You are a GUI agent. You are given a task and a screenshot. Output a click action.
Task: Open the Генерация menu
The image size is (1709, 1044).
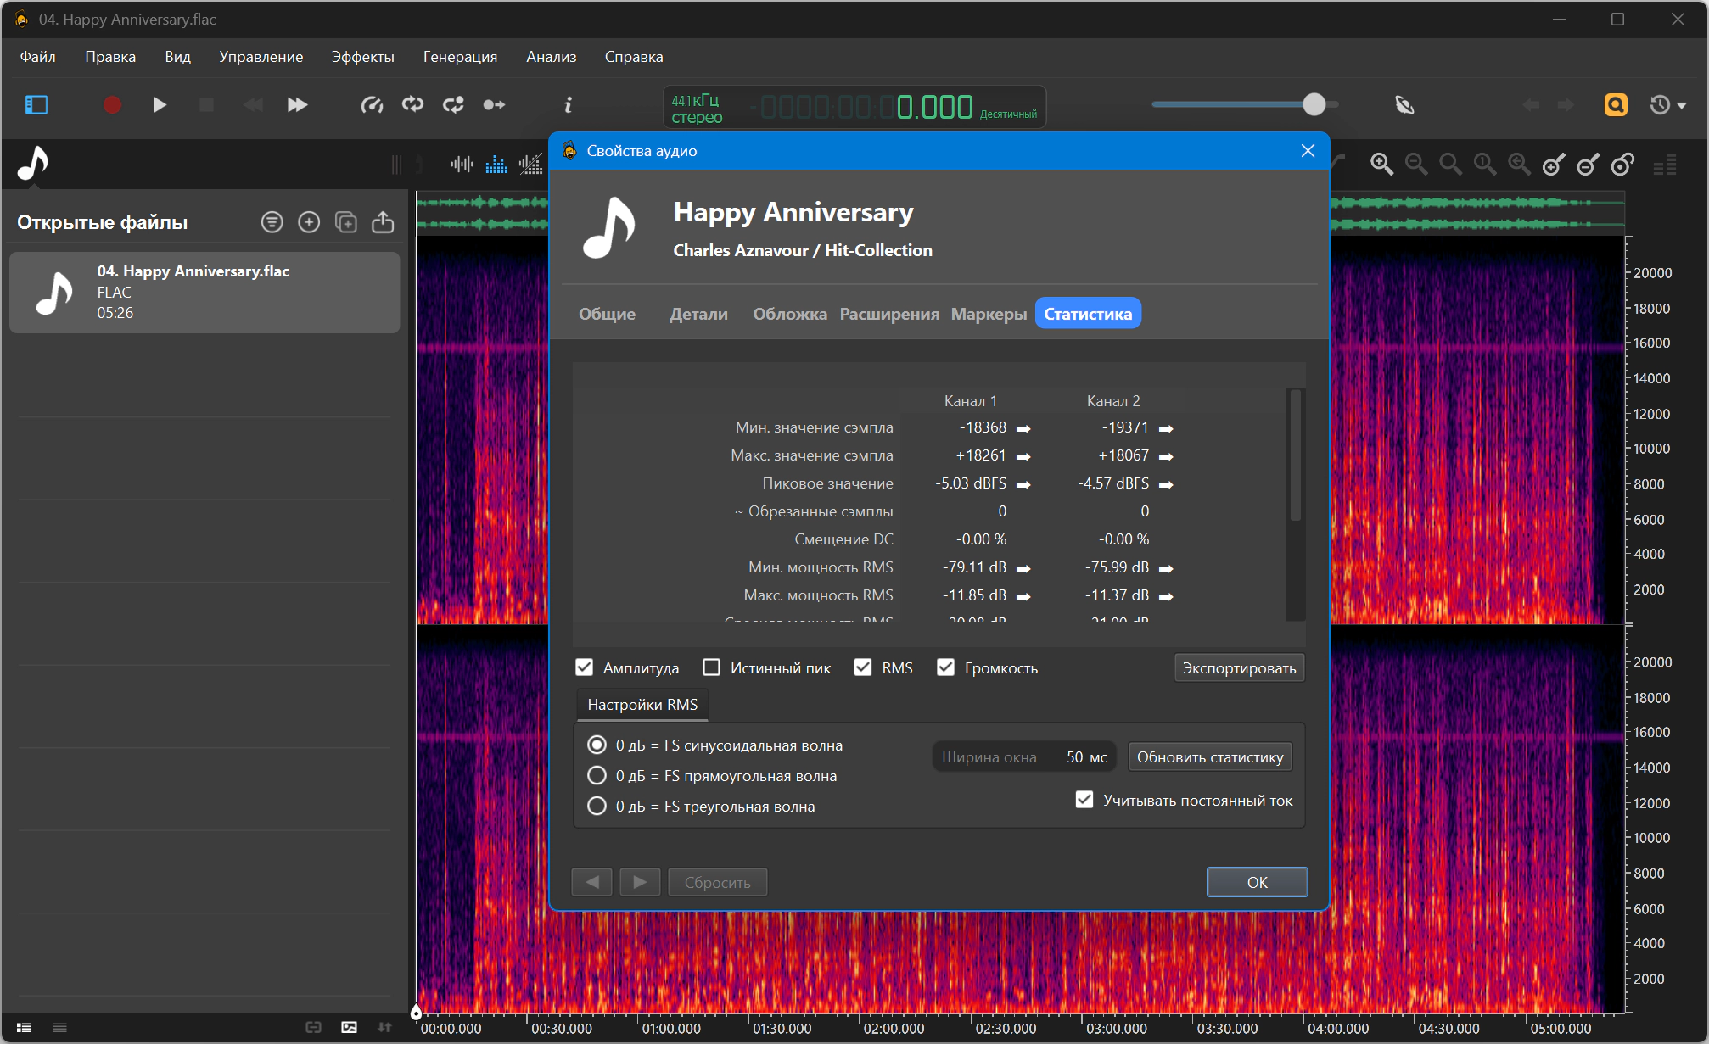pos(460,57)
